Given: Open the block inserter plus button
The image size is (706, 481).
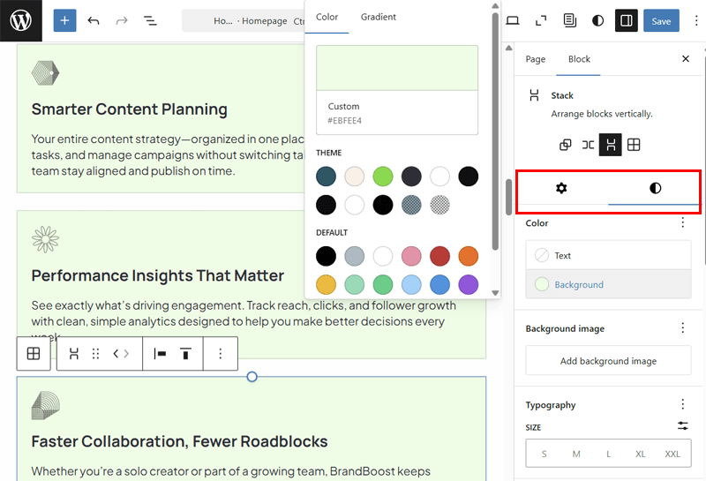Looking at the screenshot, I should point(64,21).
